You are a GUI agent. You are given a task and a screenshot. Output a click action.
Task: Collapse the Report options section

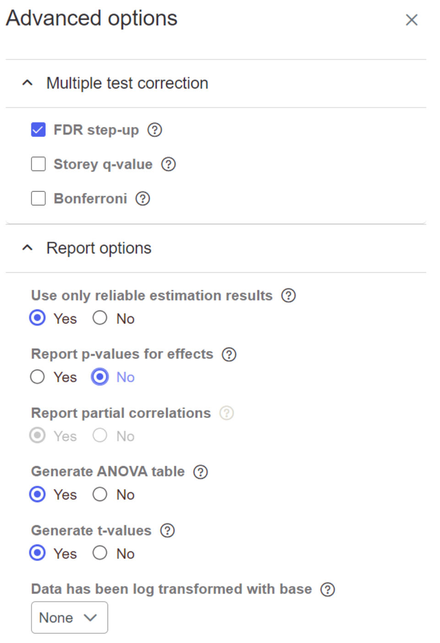click(27, 248)
